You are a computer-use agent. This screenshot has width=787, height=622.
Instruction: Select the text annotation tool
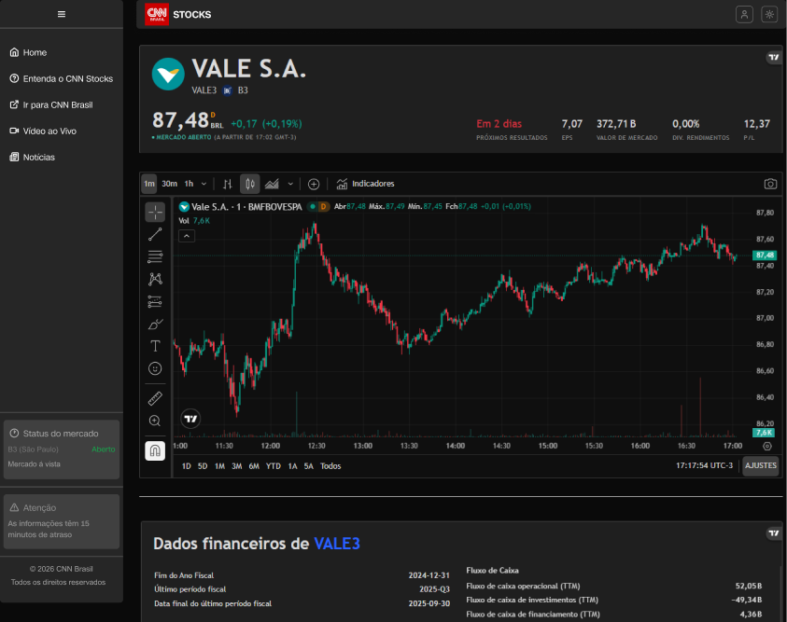tap(155, 346)
